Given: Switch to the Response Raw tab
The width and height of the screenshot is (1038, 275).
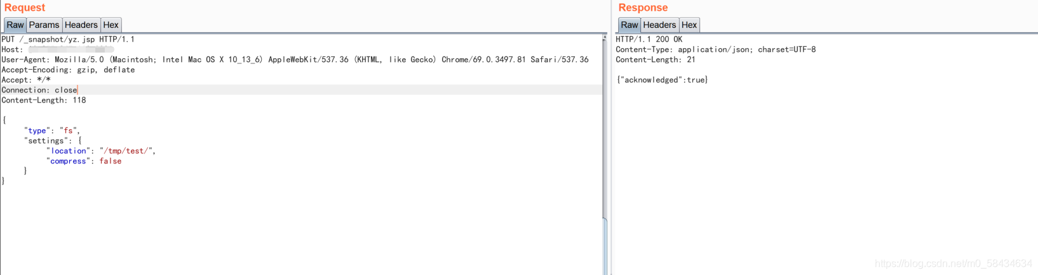Looking at the screenshot, I should (x=630, y=25).
